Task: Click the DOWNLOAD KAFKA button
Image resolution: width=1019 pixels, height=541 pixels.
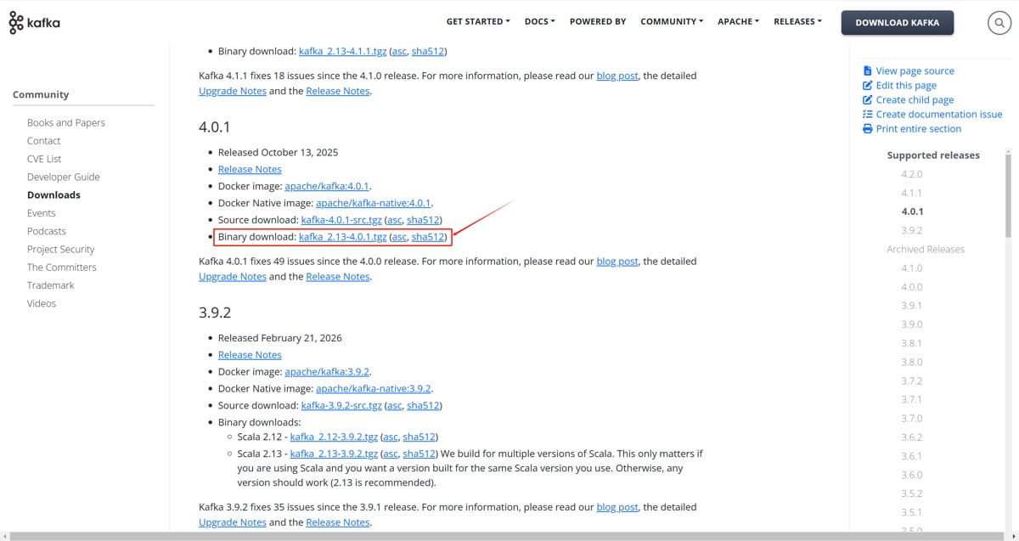Action: 898,23
